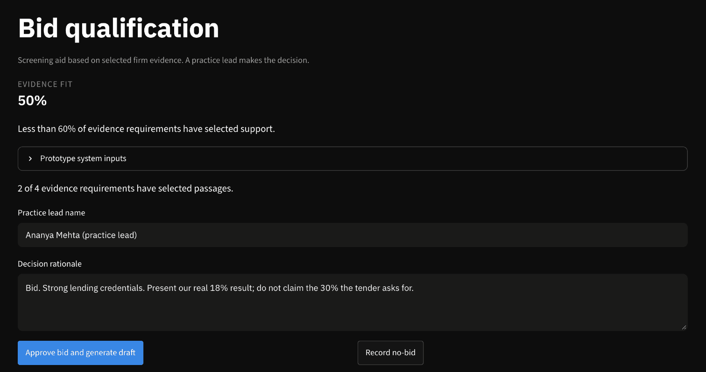Click the EVIDENCE FIT label
The width and height of the screenshot is (706, 372).
pyautogui.click(x=45, y=84)
